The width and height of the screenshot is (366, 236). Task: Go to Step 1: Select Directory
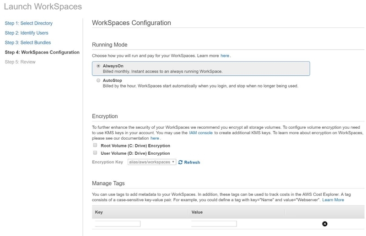click(28, 23)
